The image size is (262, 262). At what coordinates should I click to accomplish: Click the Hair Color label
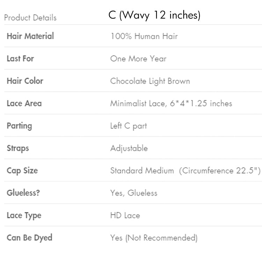click(25, 81)
